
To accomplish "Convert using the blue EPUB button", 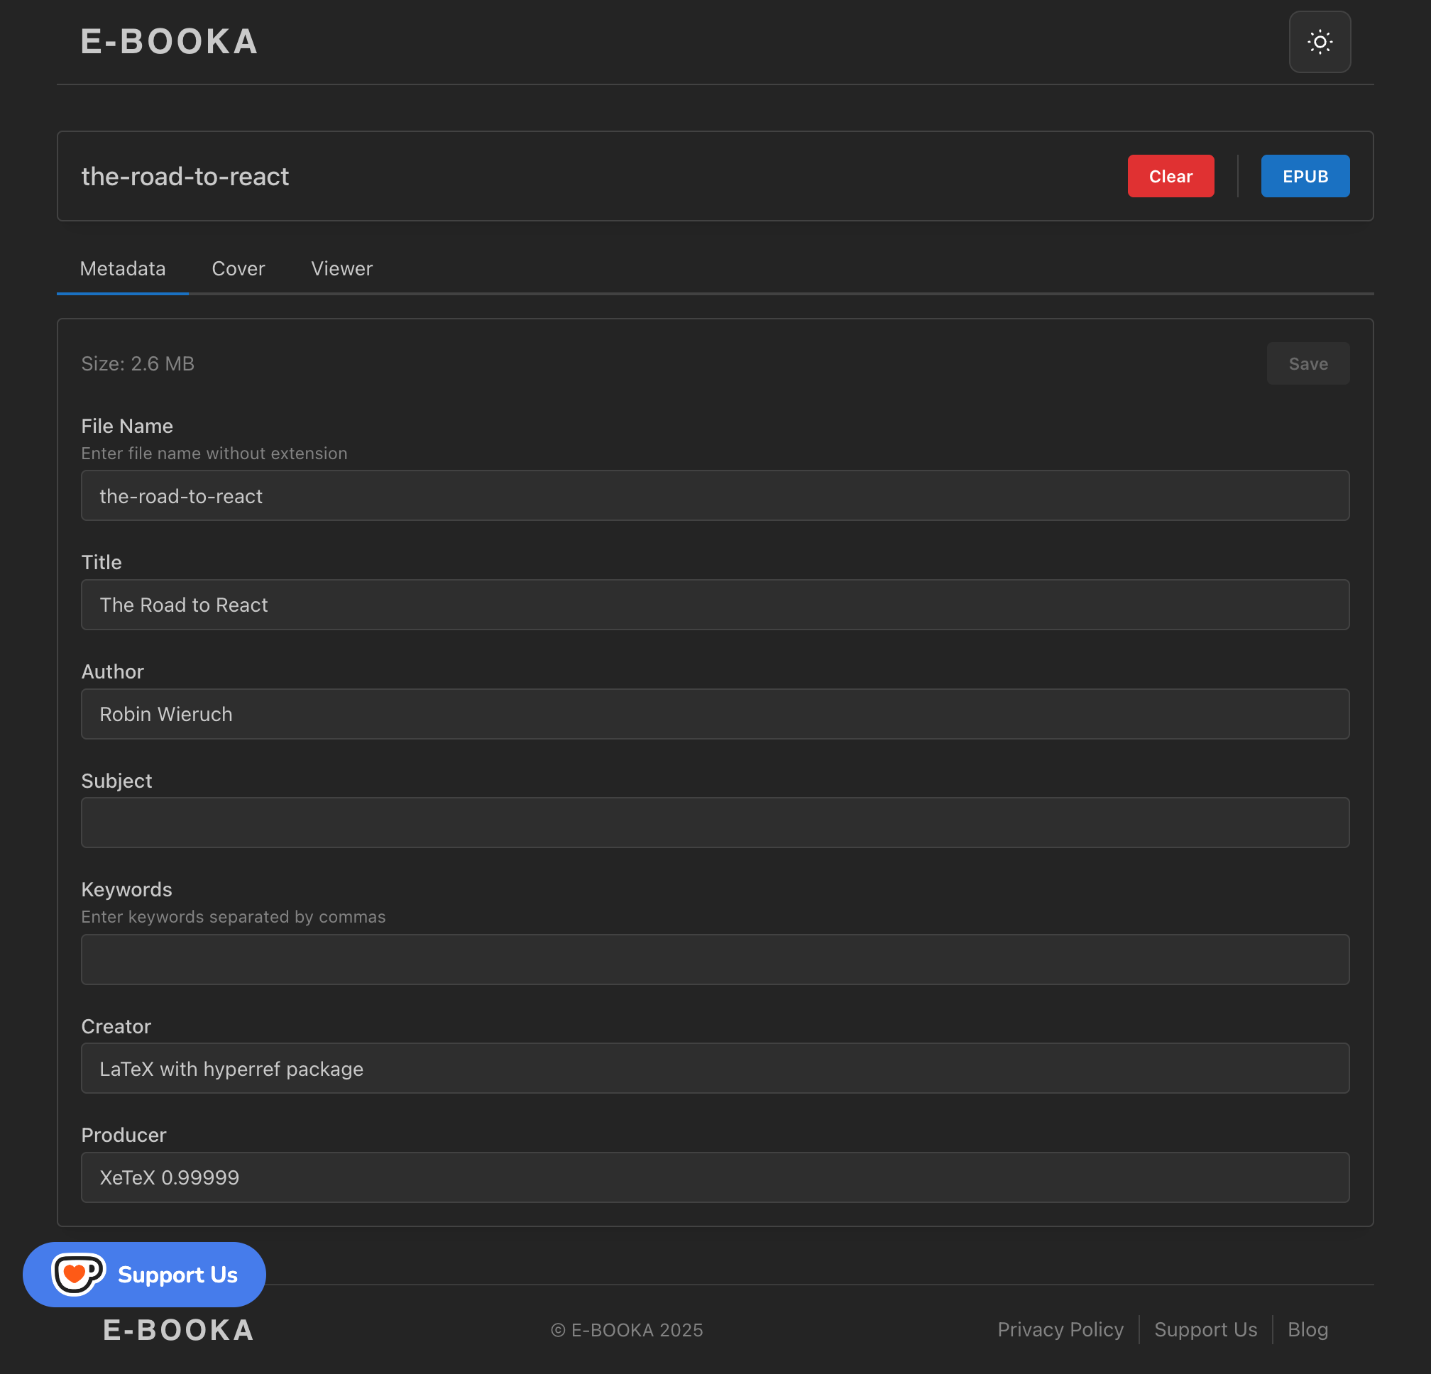I will (1305, 176).
